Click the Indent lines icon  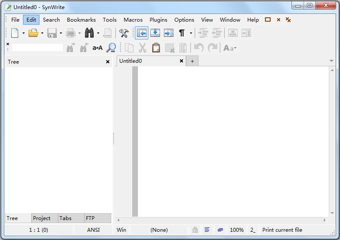coord(203,33)
